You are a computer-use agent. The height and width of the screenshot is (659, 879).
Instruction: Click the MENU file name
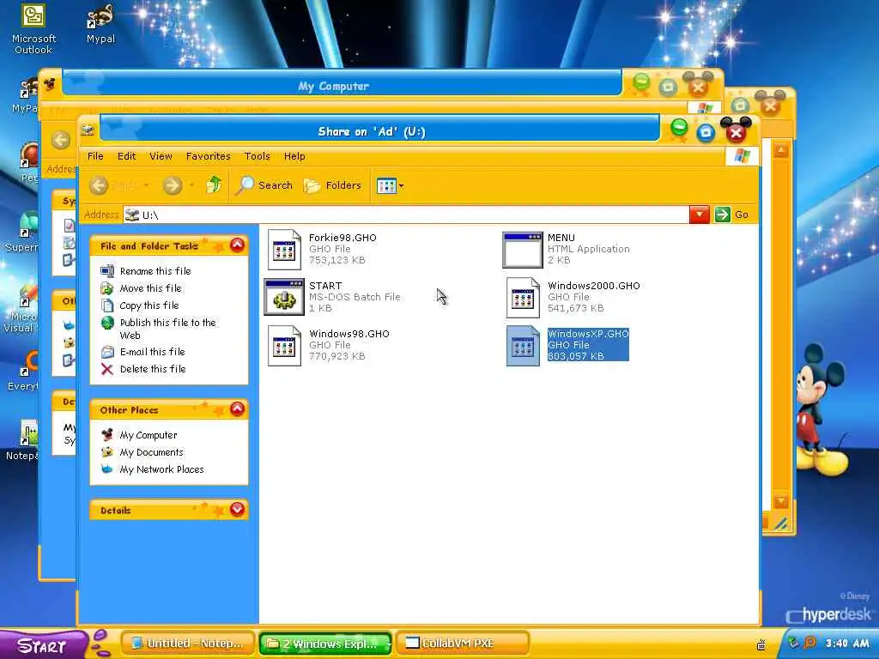point(561,238)
